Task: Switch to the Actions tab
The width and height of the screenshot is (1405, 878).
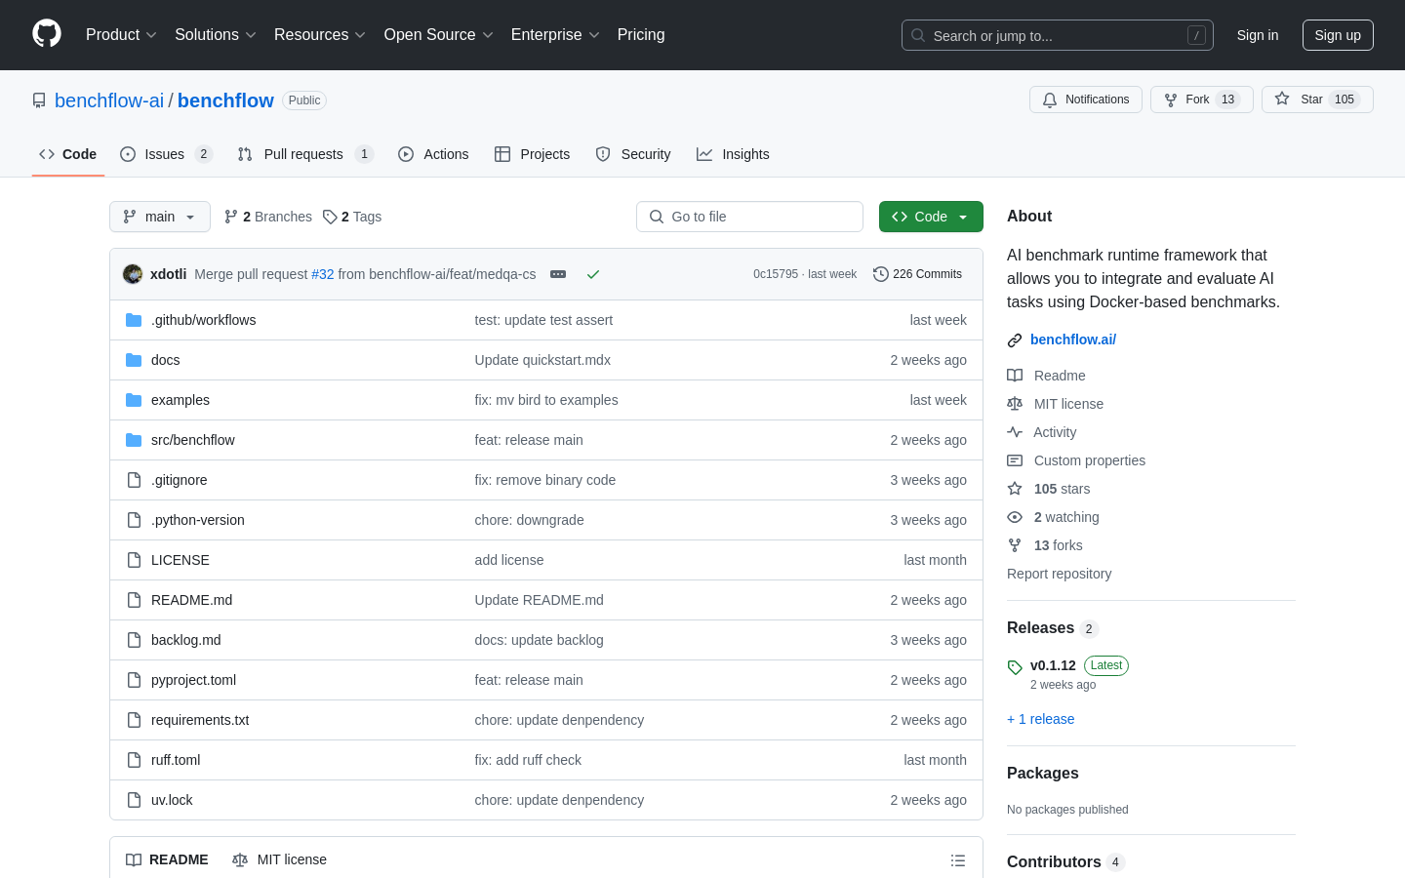Action: click(x=433, y=154)
